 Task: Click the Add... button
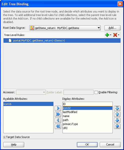click(112, 28)
